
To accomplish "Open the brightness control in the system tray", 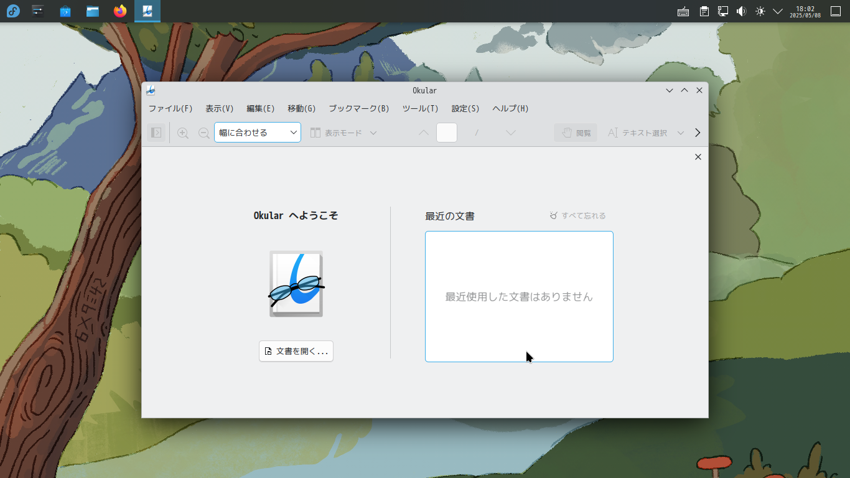I will [x=760, y=11].
